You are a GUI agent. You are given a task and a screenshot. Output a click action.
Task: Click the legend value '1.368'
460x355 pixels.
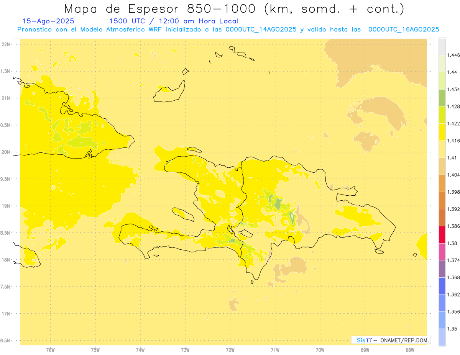pyautogui.click(x=453, y=277)
